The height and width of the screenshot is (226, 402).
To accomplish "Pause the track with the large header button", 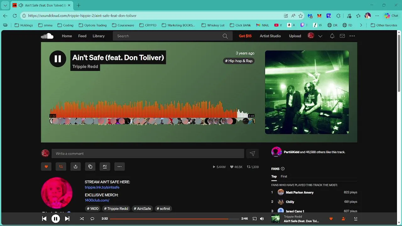I will coord(58,59).
